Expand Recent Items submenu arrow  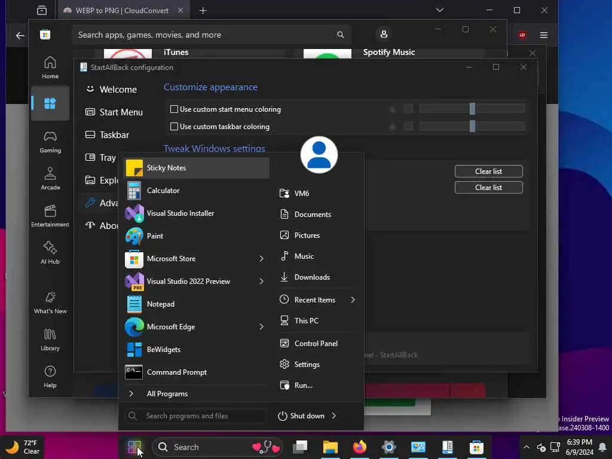click(x=353, y=300)
